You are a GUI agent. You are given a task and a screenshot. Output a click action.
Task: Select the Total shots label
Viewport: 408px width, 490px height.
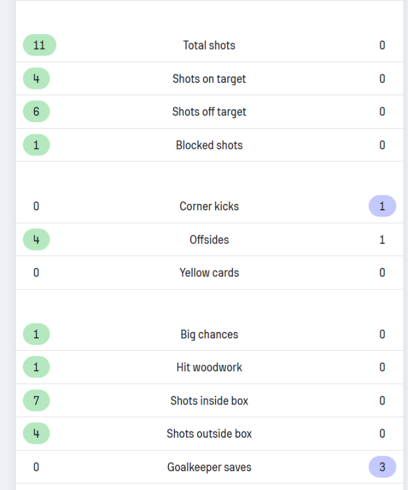coord(209,45)
